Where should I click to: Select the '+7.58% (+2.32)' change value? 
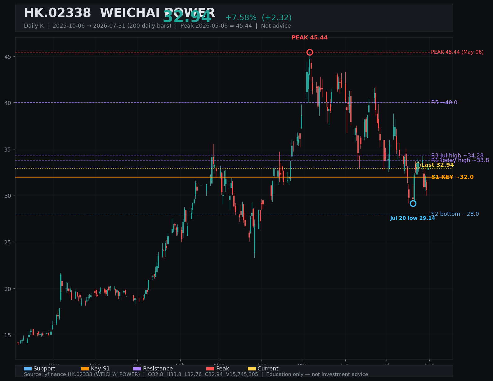(258, 18)
